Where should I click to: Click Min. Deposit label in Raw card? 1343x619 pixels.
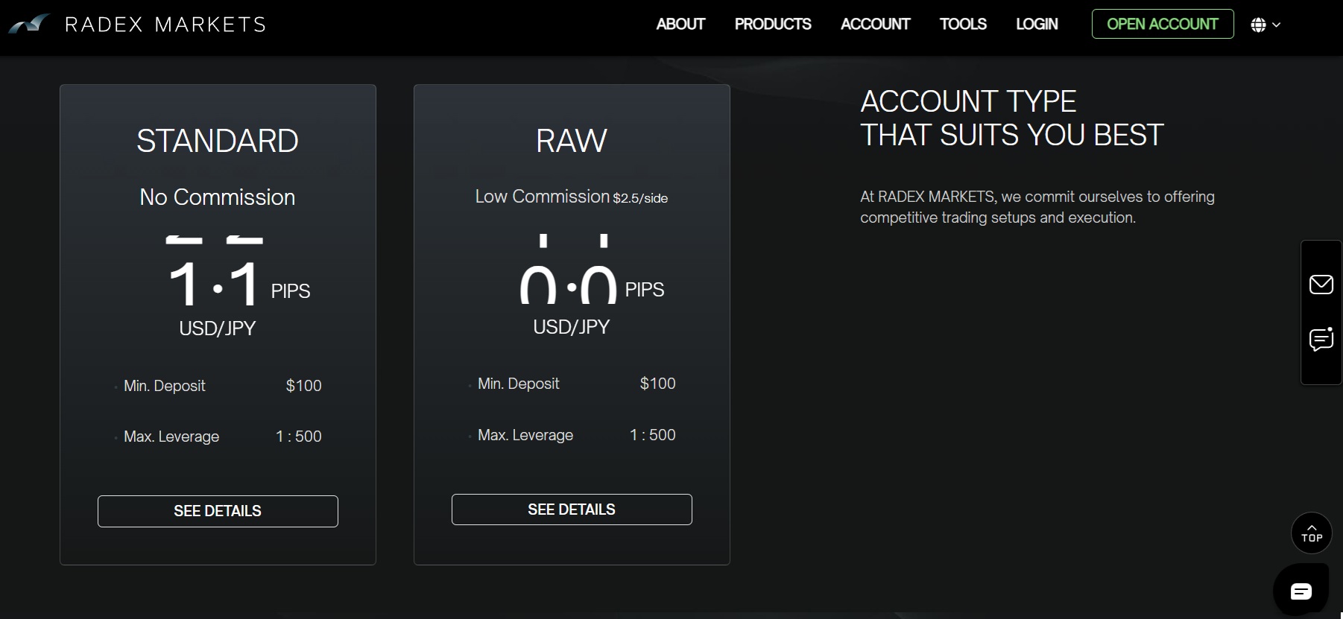(x=519, y=384)
